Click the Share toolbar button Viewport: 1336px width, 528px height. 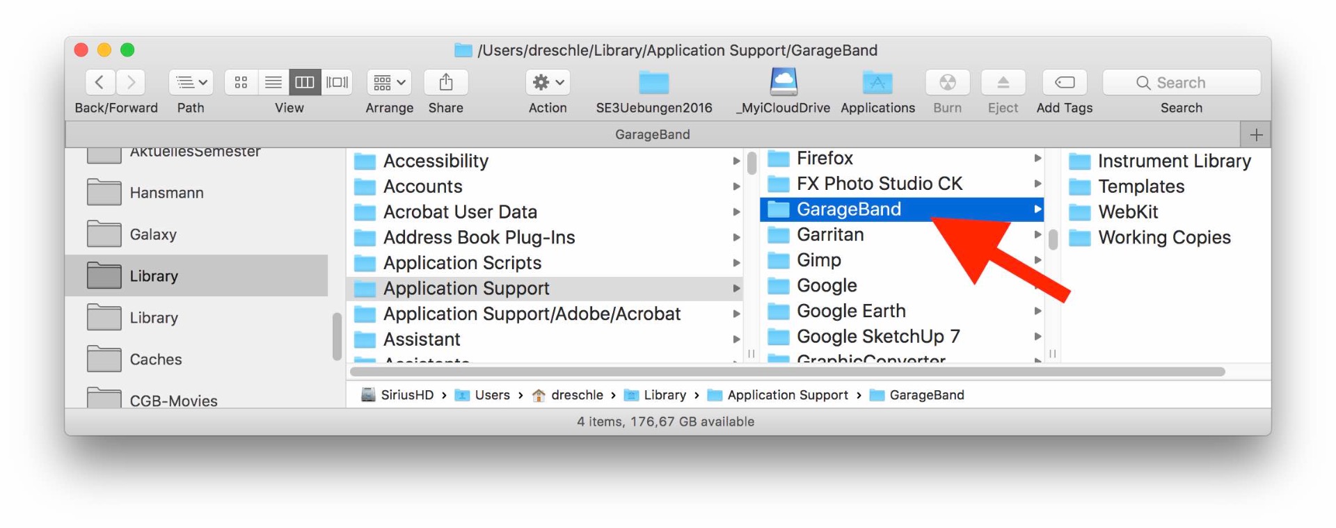446,82
